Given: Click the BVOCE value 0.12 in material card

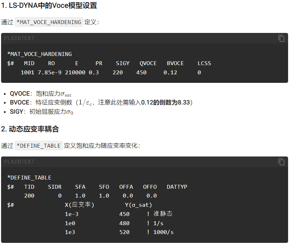Looking at the screenshot, I should point(170,73).
